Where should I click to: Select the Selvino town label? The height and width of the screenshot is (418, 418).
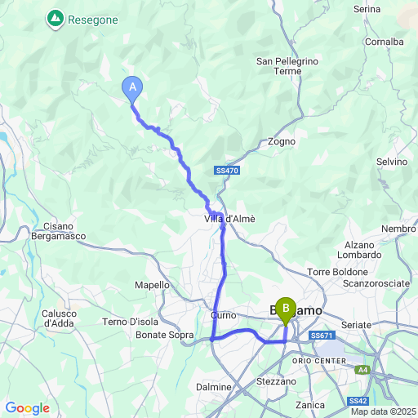[x=392, y=162]
